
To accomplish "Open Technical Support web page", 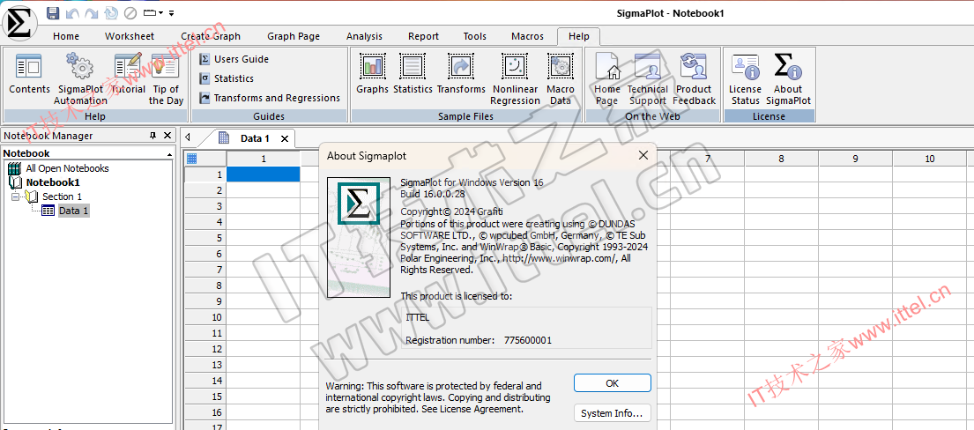I will (647, 79).
